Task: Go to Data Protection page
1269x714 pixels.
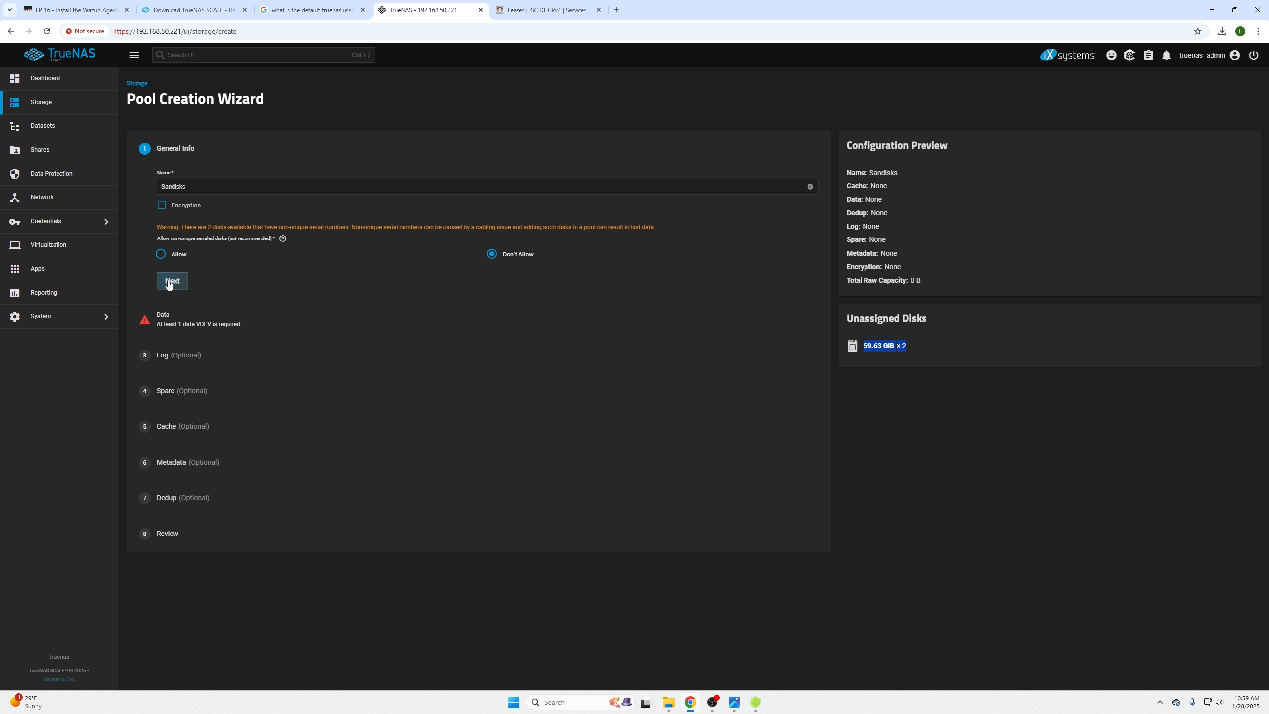Action: 52,174
